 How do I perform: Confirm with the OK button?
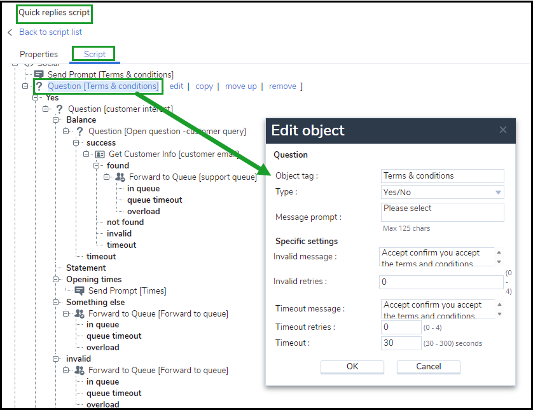pos(352,367)
